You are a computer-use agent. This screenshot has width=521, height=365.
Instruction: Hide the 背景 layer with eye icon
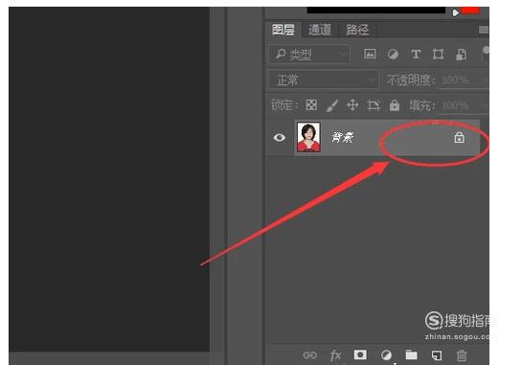[279, 137]
